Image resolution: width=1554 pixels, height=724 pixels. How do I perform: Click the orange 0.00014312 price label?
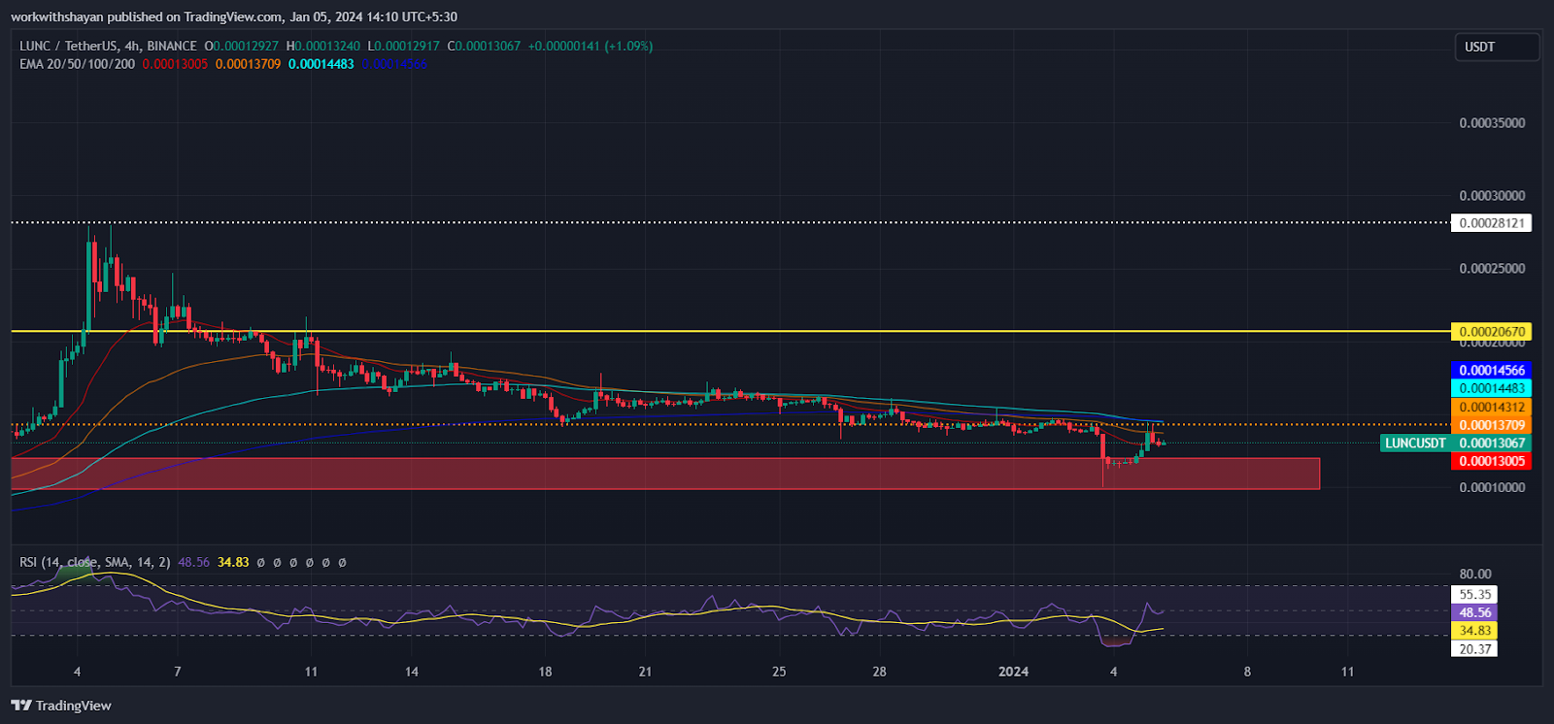1491,407
